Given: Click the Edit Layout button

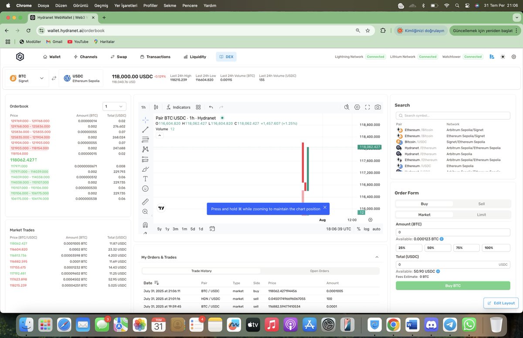Looking at the screenshot, I should pos(501,303).
